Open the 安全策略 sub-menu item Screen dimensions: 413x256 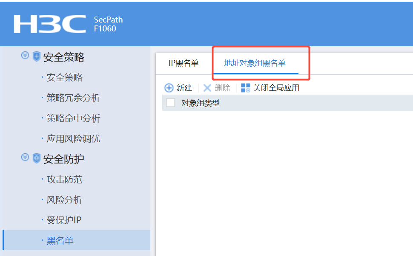point(64,78)
